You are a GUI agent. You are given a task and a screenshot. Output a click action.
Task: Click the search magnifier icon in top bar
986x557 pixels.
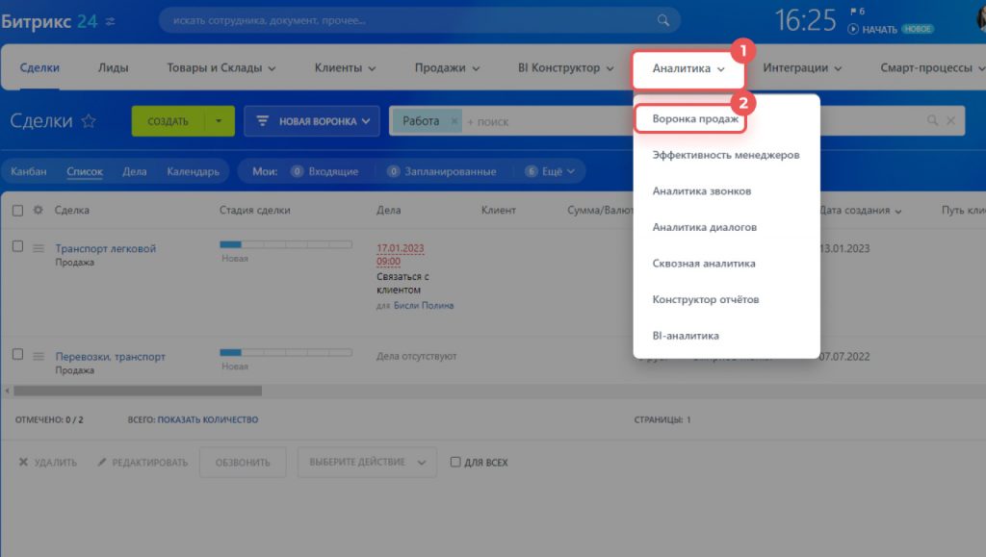[x=662, y=20]
